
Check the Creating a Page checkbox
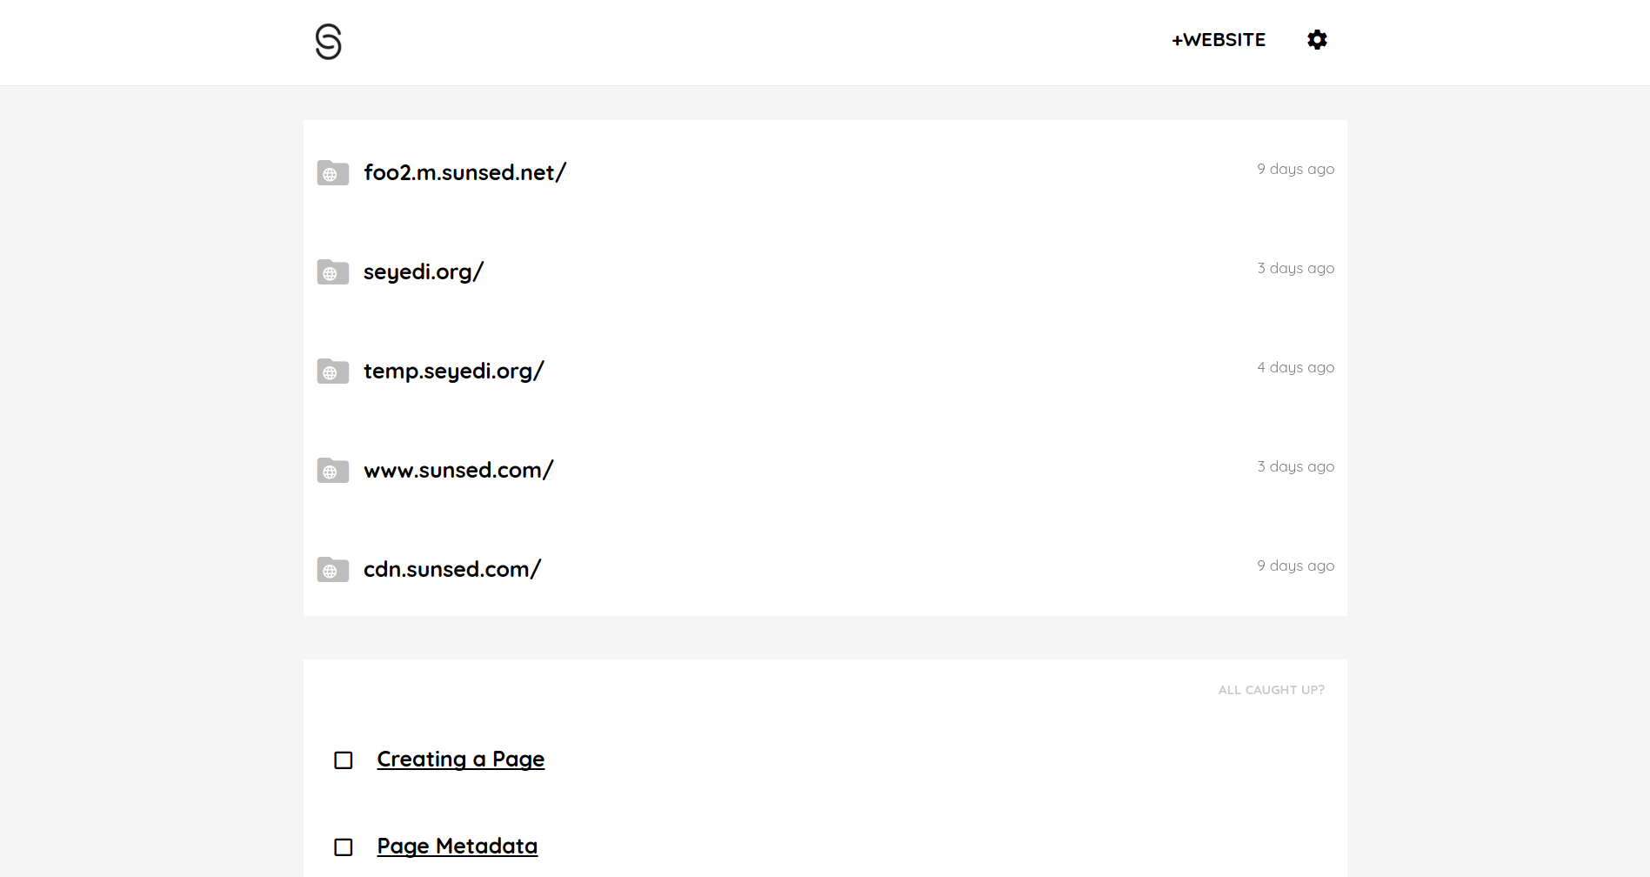(x=344, y=760)
